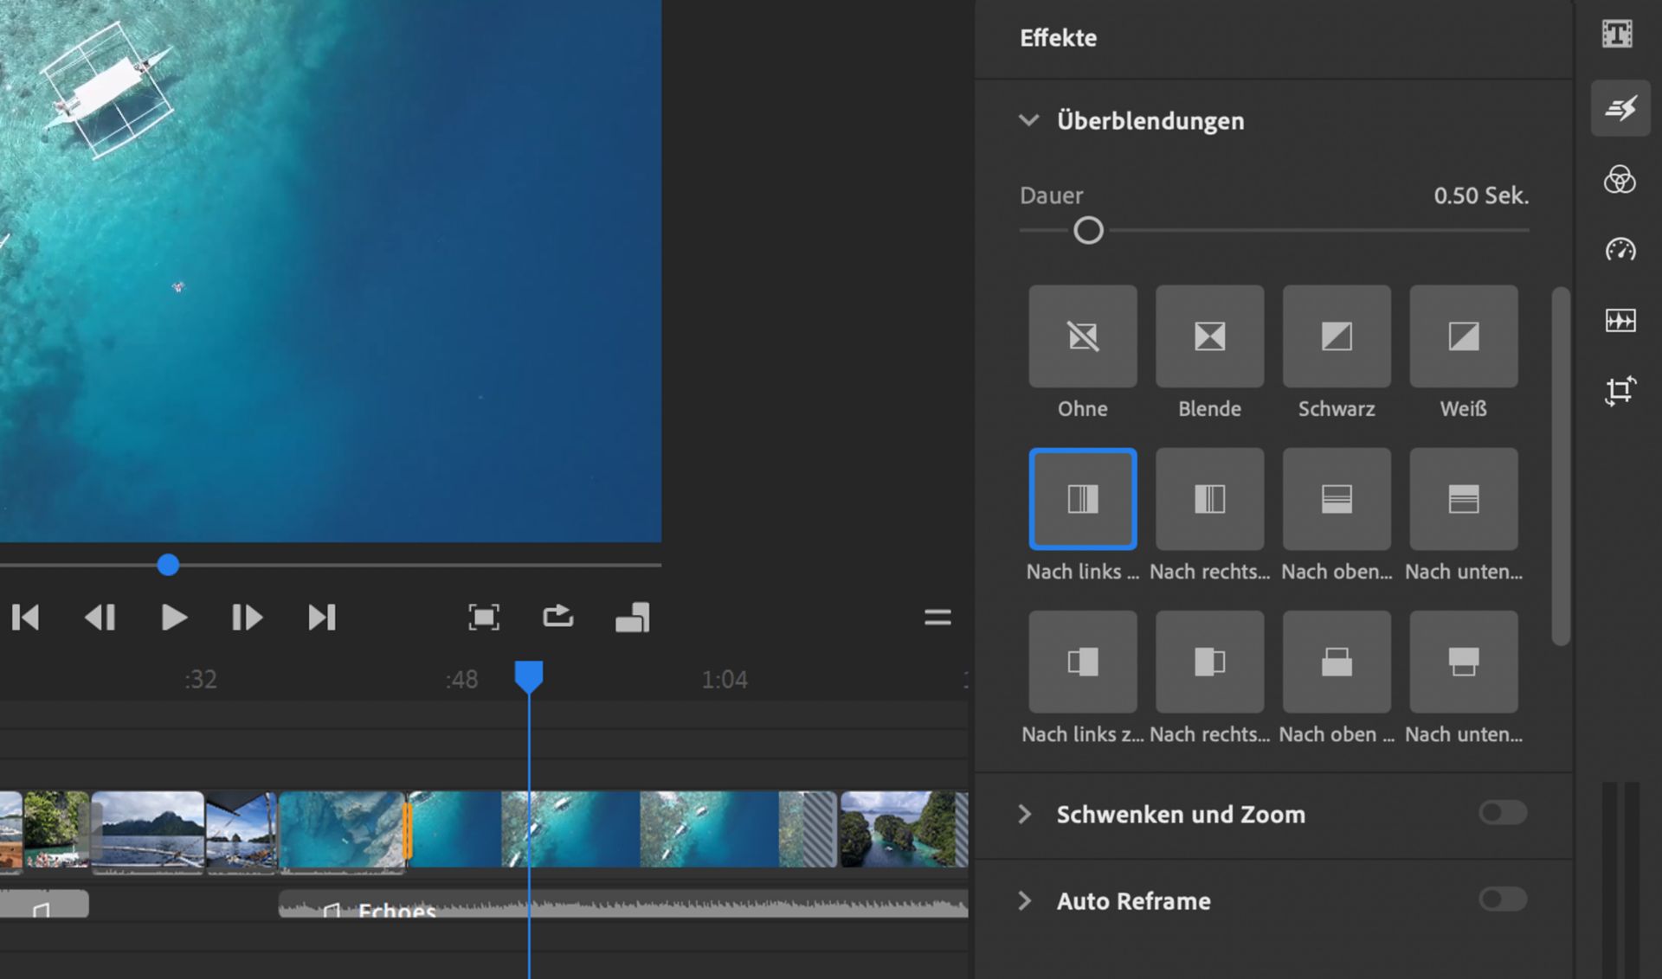This screenshot has width=1662, height=979.
Task: Choose the Blende transition
Action: point(1209,336)
